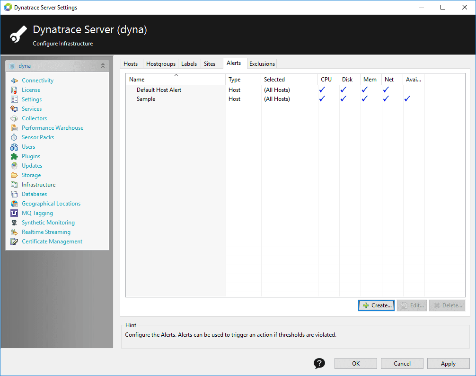
Task: Click the Sensor Packs clock icon
Action: pyautogui.click(x=14, y=137)
